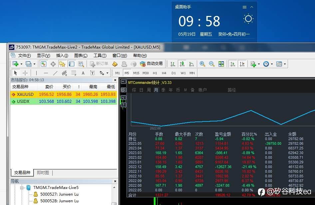
Task: Select the Fibonacci retracement tool
Action: pos(74,73)
